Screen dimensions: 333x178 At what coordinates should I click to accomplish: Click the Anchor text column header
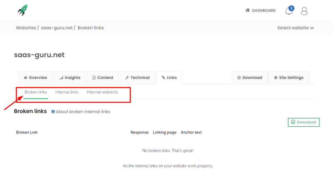click(191, 132)
